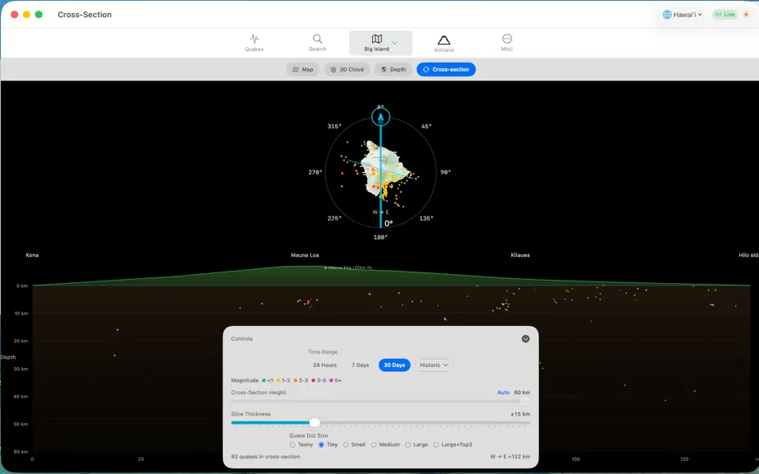This screenshot has width=759, height=474.
Task: Click the green <1 magnitude legend dot
Action: tap(263, 381)
